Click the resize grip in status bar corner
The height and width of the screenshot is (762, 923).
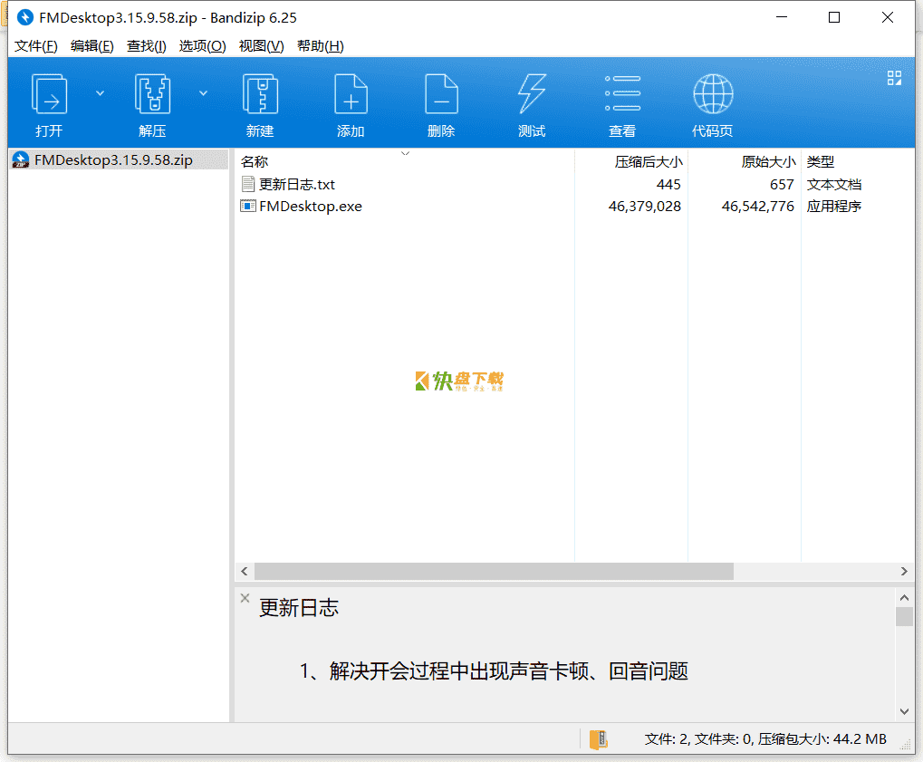[907, 746]
